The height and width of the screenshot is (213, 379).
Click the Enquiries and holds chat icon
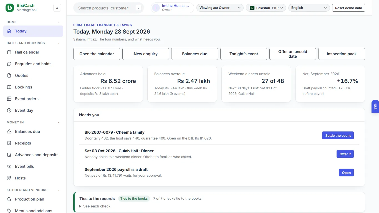click(9, 64)
